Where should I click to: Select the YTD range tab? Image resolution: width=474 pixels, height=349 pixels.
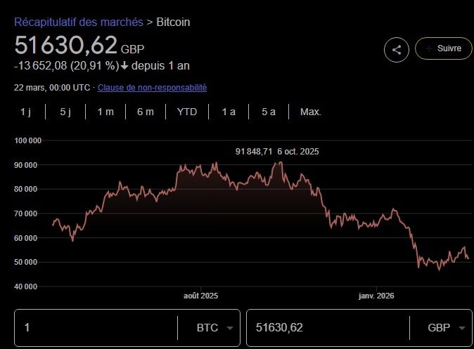[x=187, y=112]
